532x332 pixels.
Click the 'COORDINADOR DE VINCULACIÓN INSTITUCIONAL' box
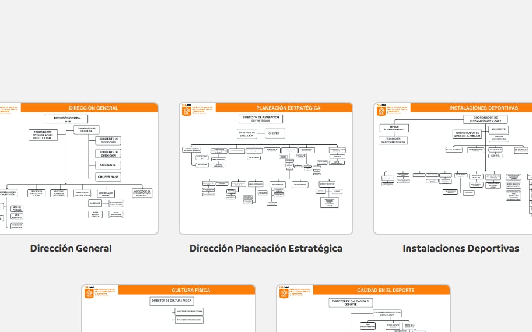click(43, 135)
